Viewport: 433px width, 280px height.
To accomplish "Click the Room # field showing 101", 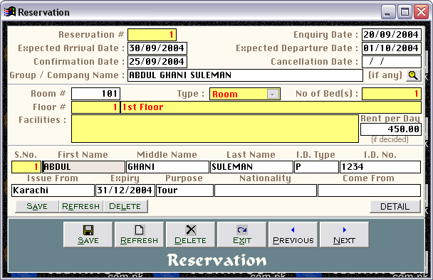I will point(96,94).
